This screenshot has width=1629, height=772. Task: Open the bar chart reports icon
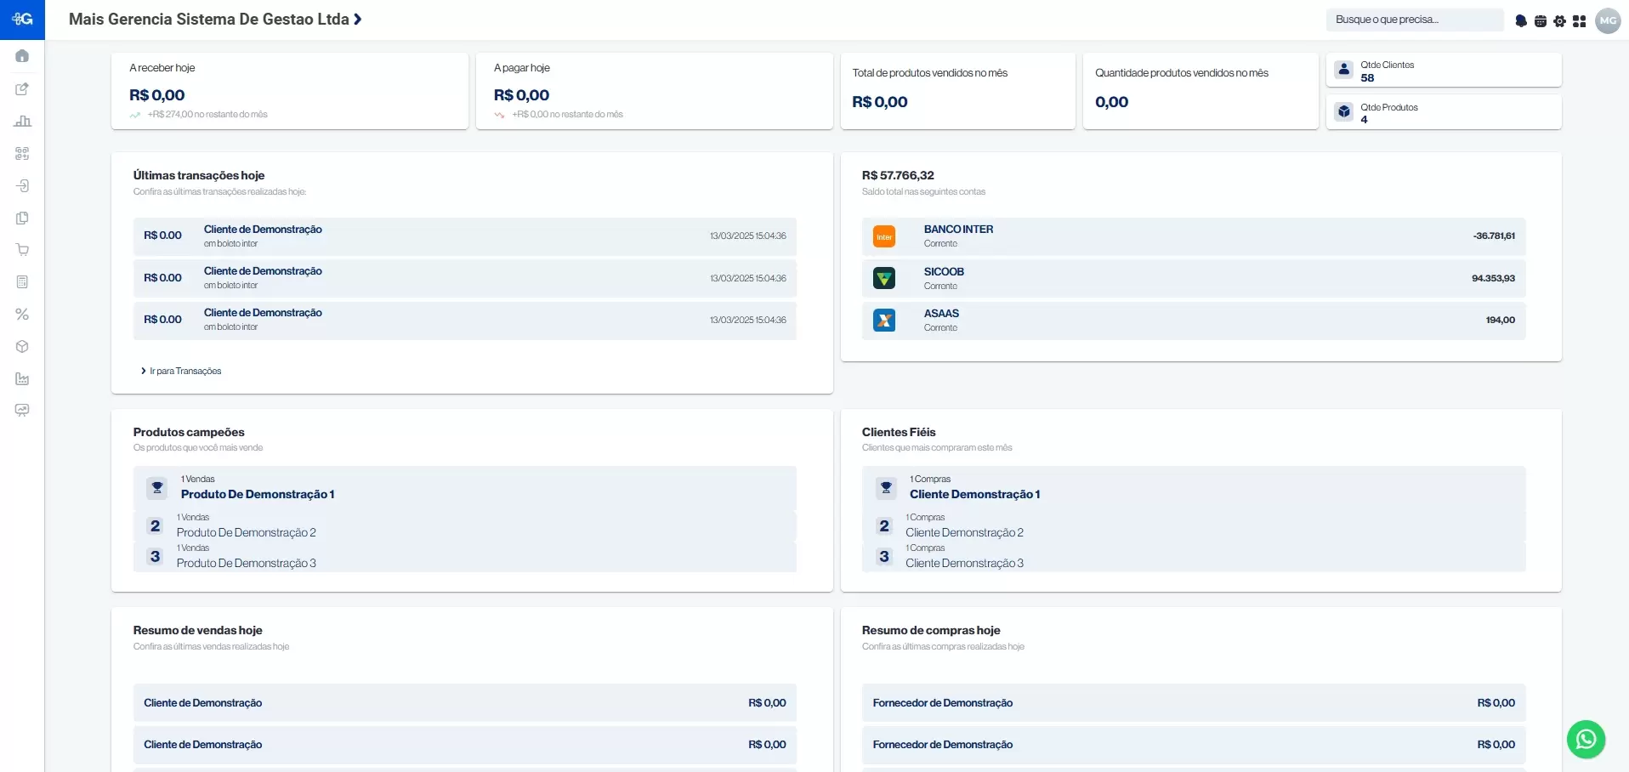[22, 121]
